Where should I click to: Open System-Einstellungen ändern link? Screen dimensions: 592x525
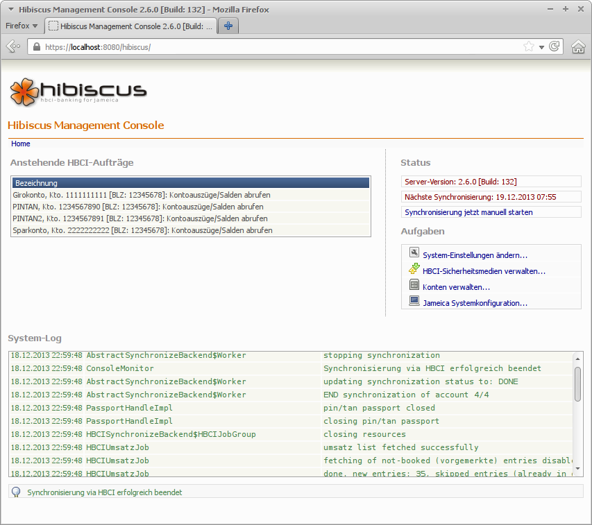(x=475, y=255)
